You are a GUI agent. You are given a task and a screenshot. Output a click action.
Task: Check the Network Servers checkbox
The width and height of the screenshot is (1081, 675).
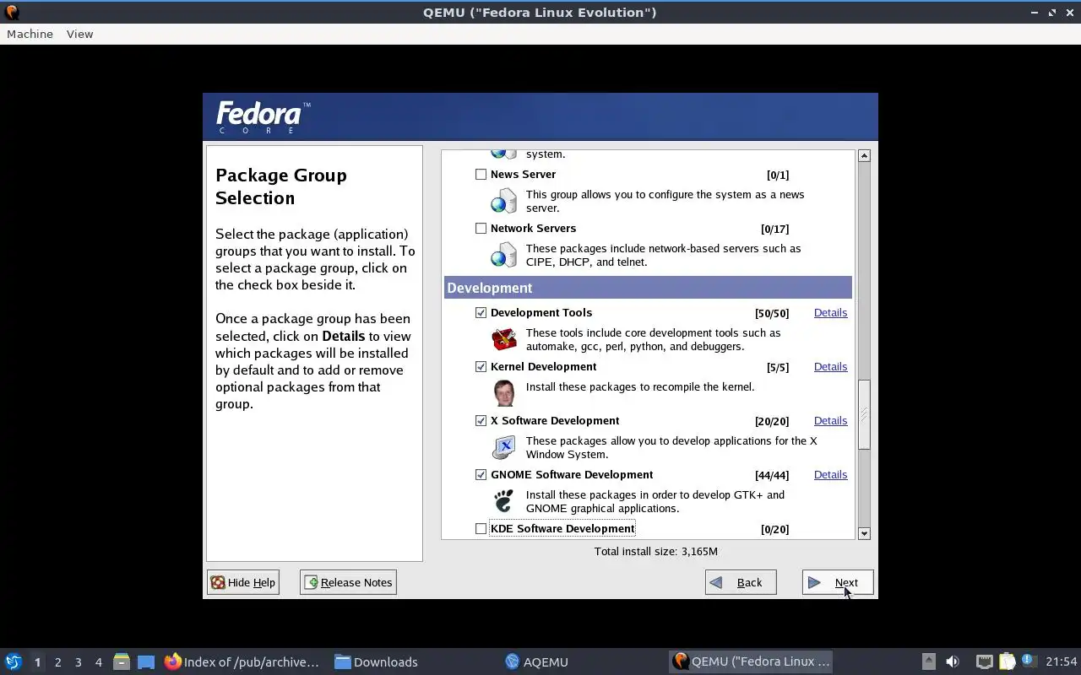481,228
